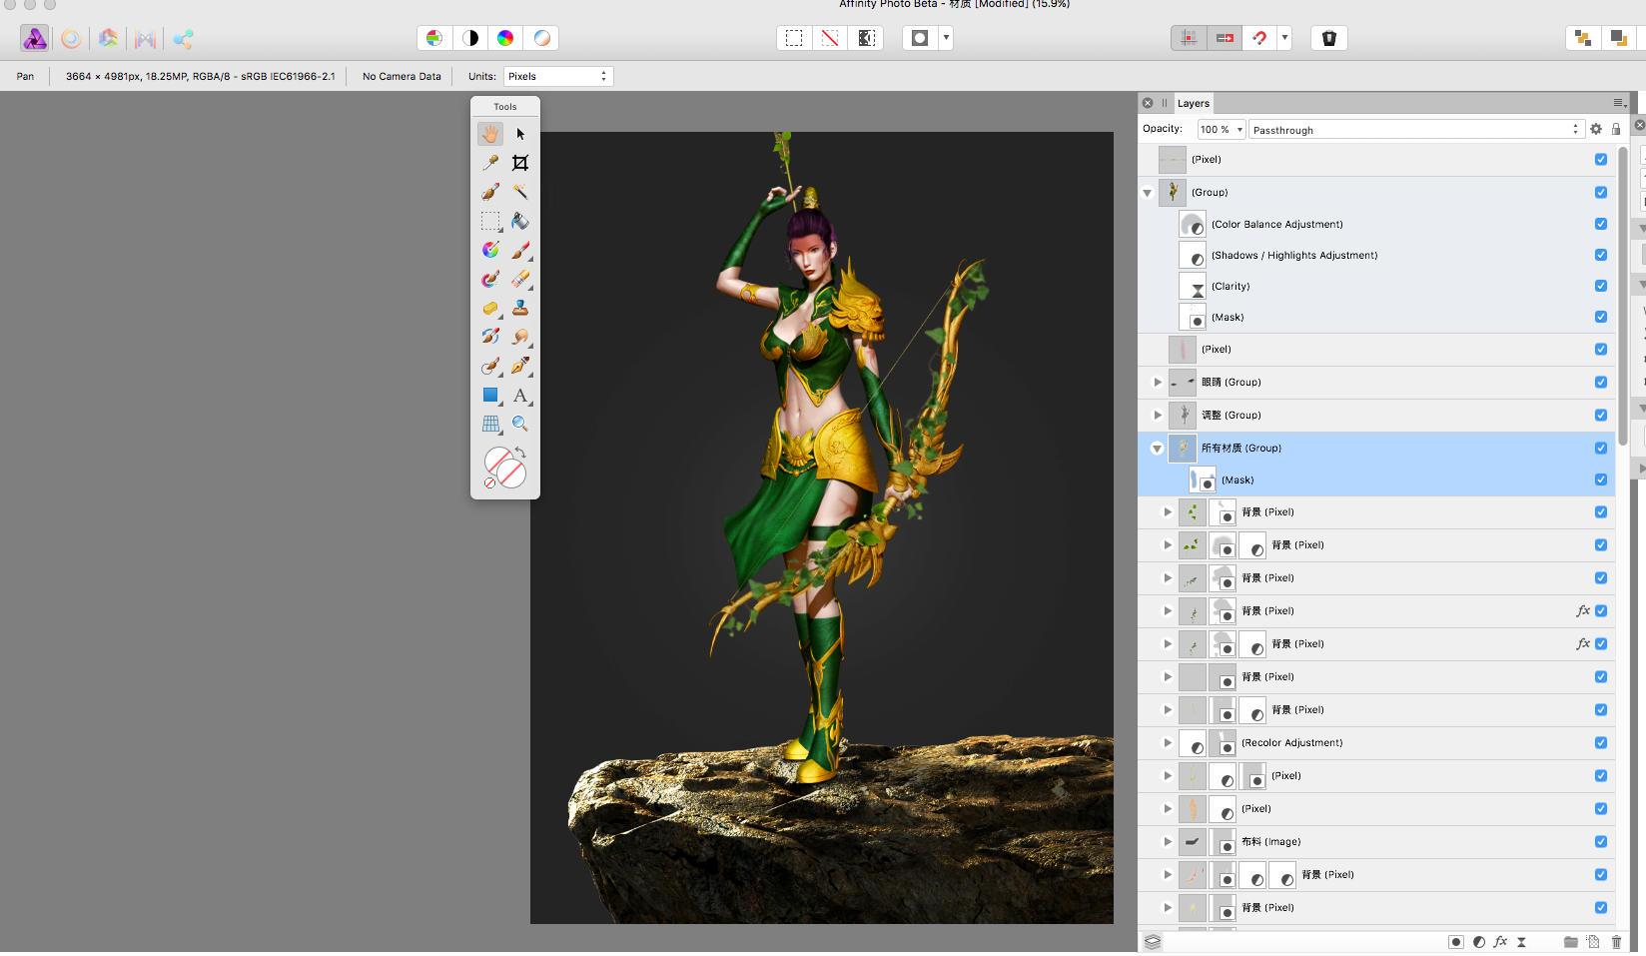The image size is (1646, 956).
Task: Click the Auto Contrast half-circle icon
Action: tap(470, 38)
